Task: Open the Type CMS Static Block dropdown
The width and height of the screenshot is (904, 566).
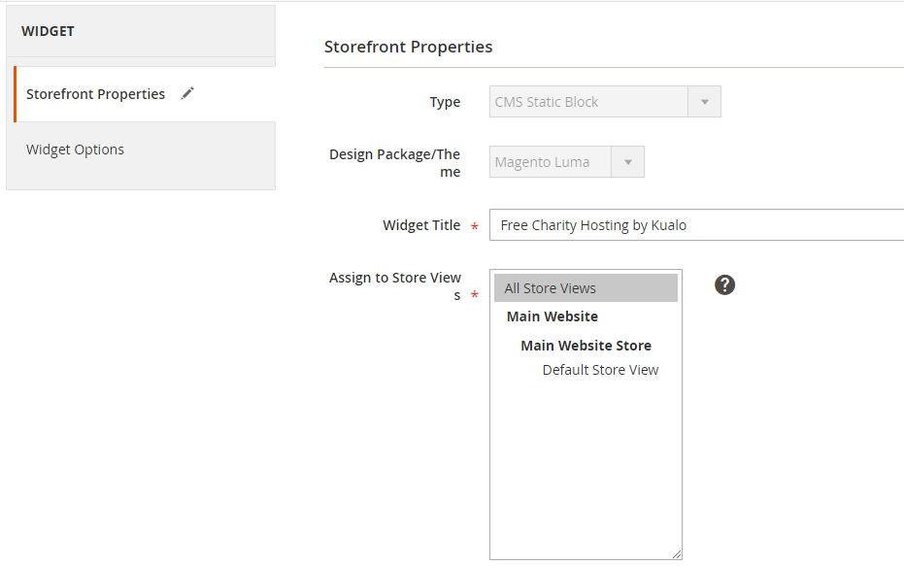Action: point(605,101)
